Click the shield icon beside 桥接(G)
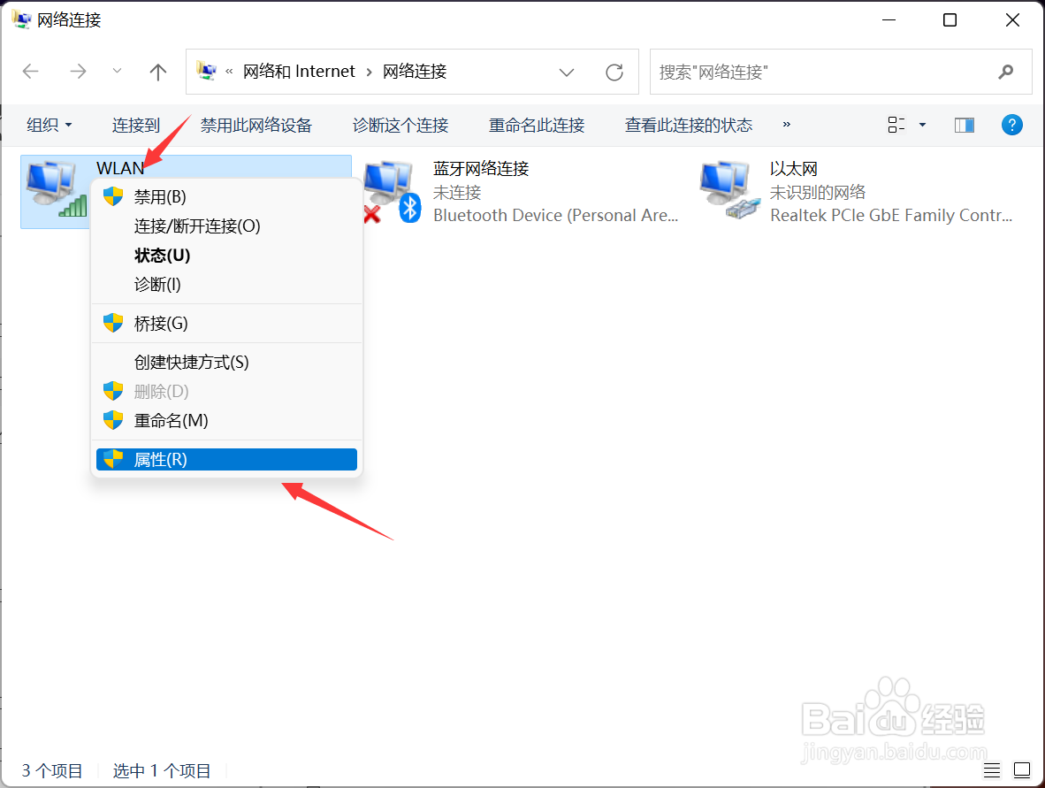The image size is (1045, 788). click(113, 324)
